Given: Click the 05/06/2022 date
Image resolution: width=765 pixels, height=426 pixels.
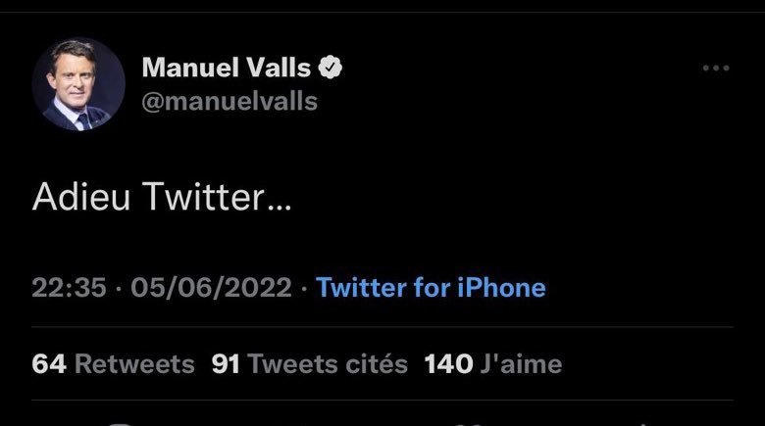Looking at the screenshot, I should [211, 288].
